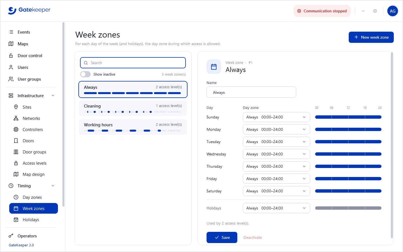Viewport: 403px width, 252px height.
Task: Click the Search week zones field
Action: click(x=133, y=63)
